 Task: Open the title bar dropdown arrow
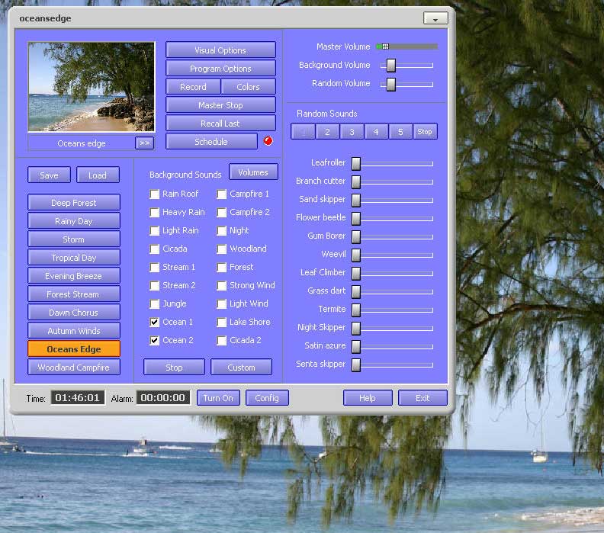435,18
